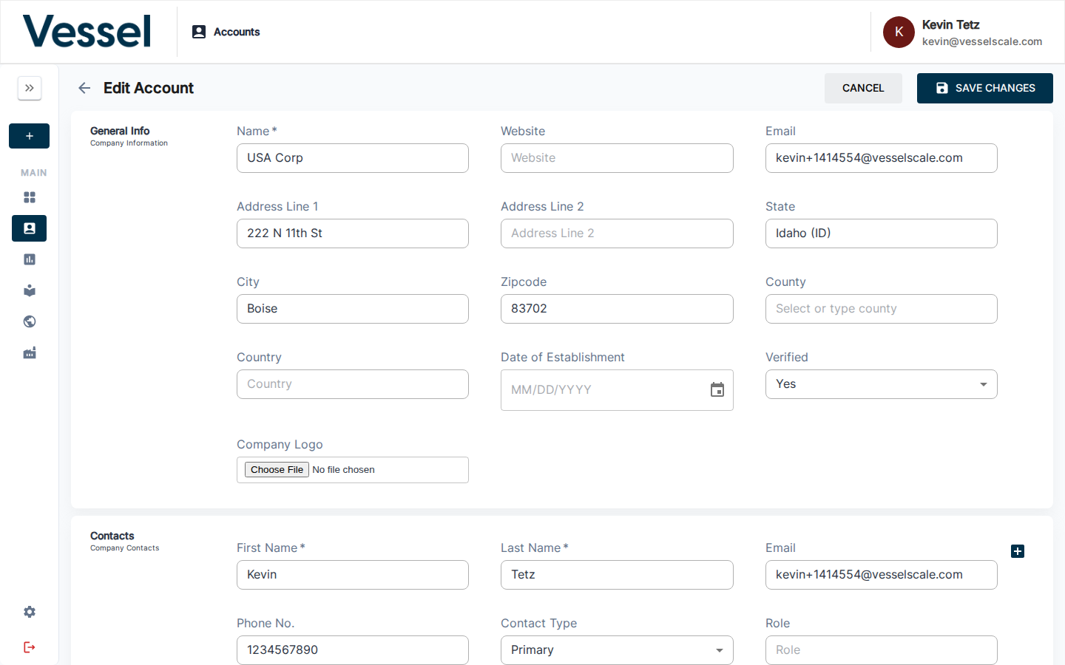1065x665 pixels.
Task: Open Kevin Tetz user profile menu
Action: coord(962,33)
